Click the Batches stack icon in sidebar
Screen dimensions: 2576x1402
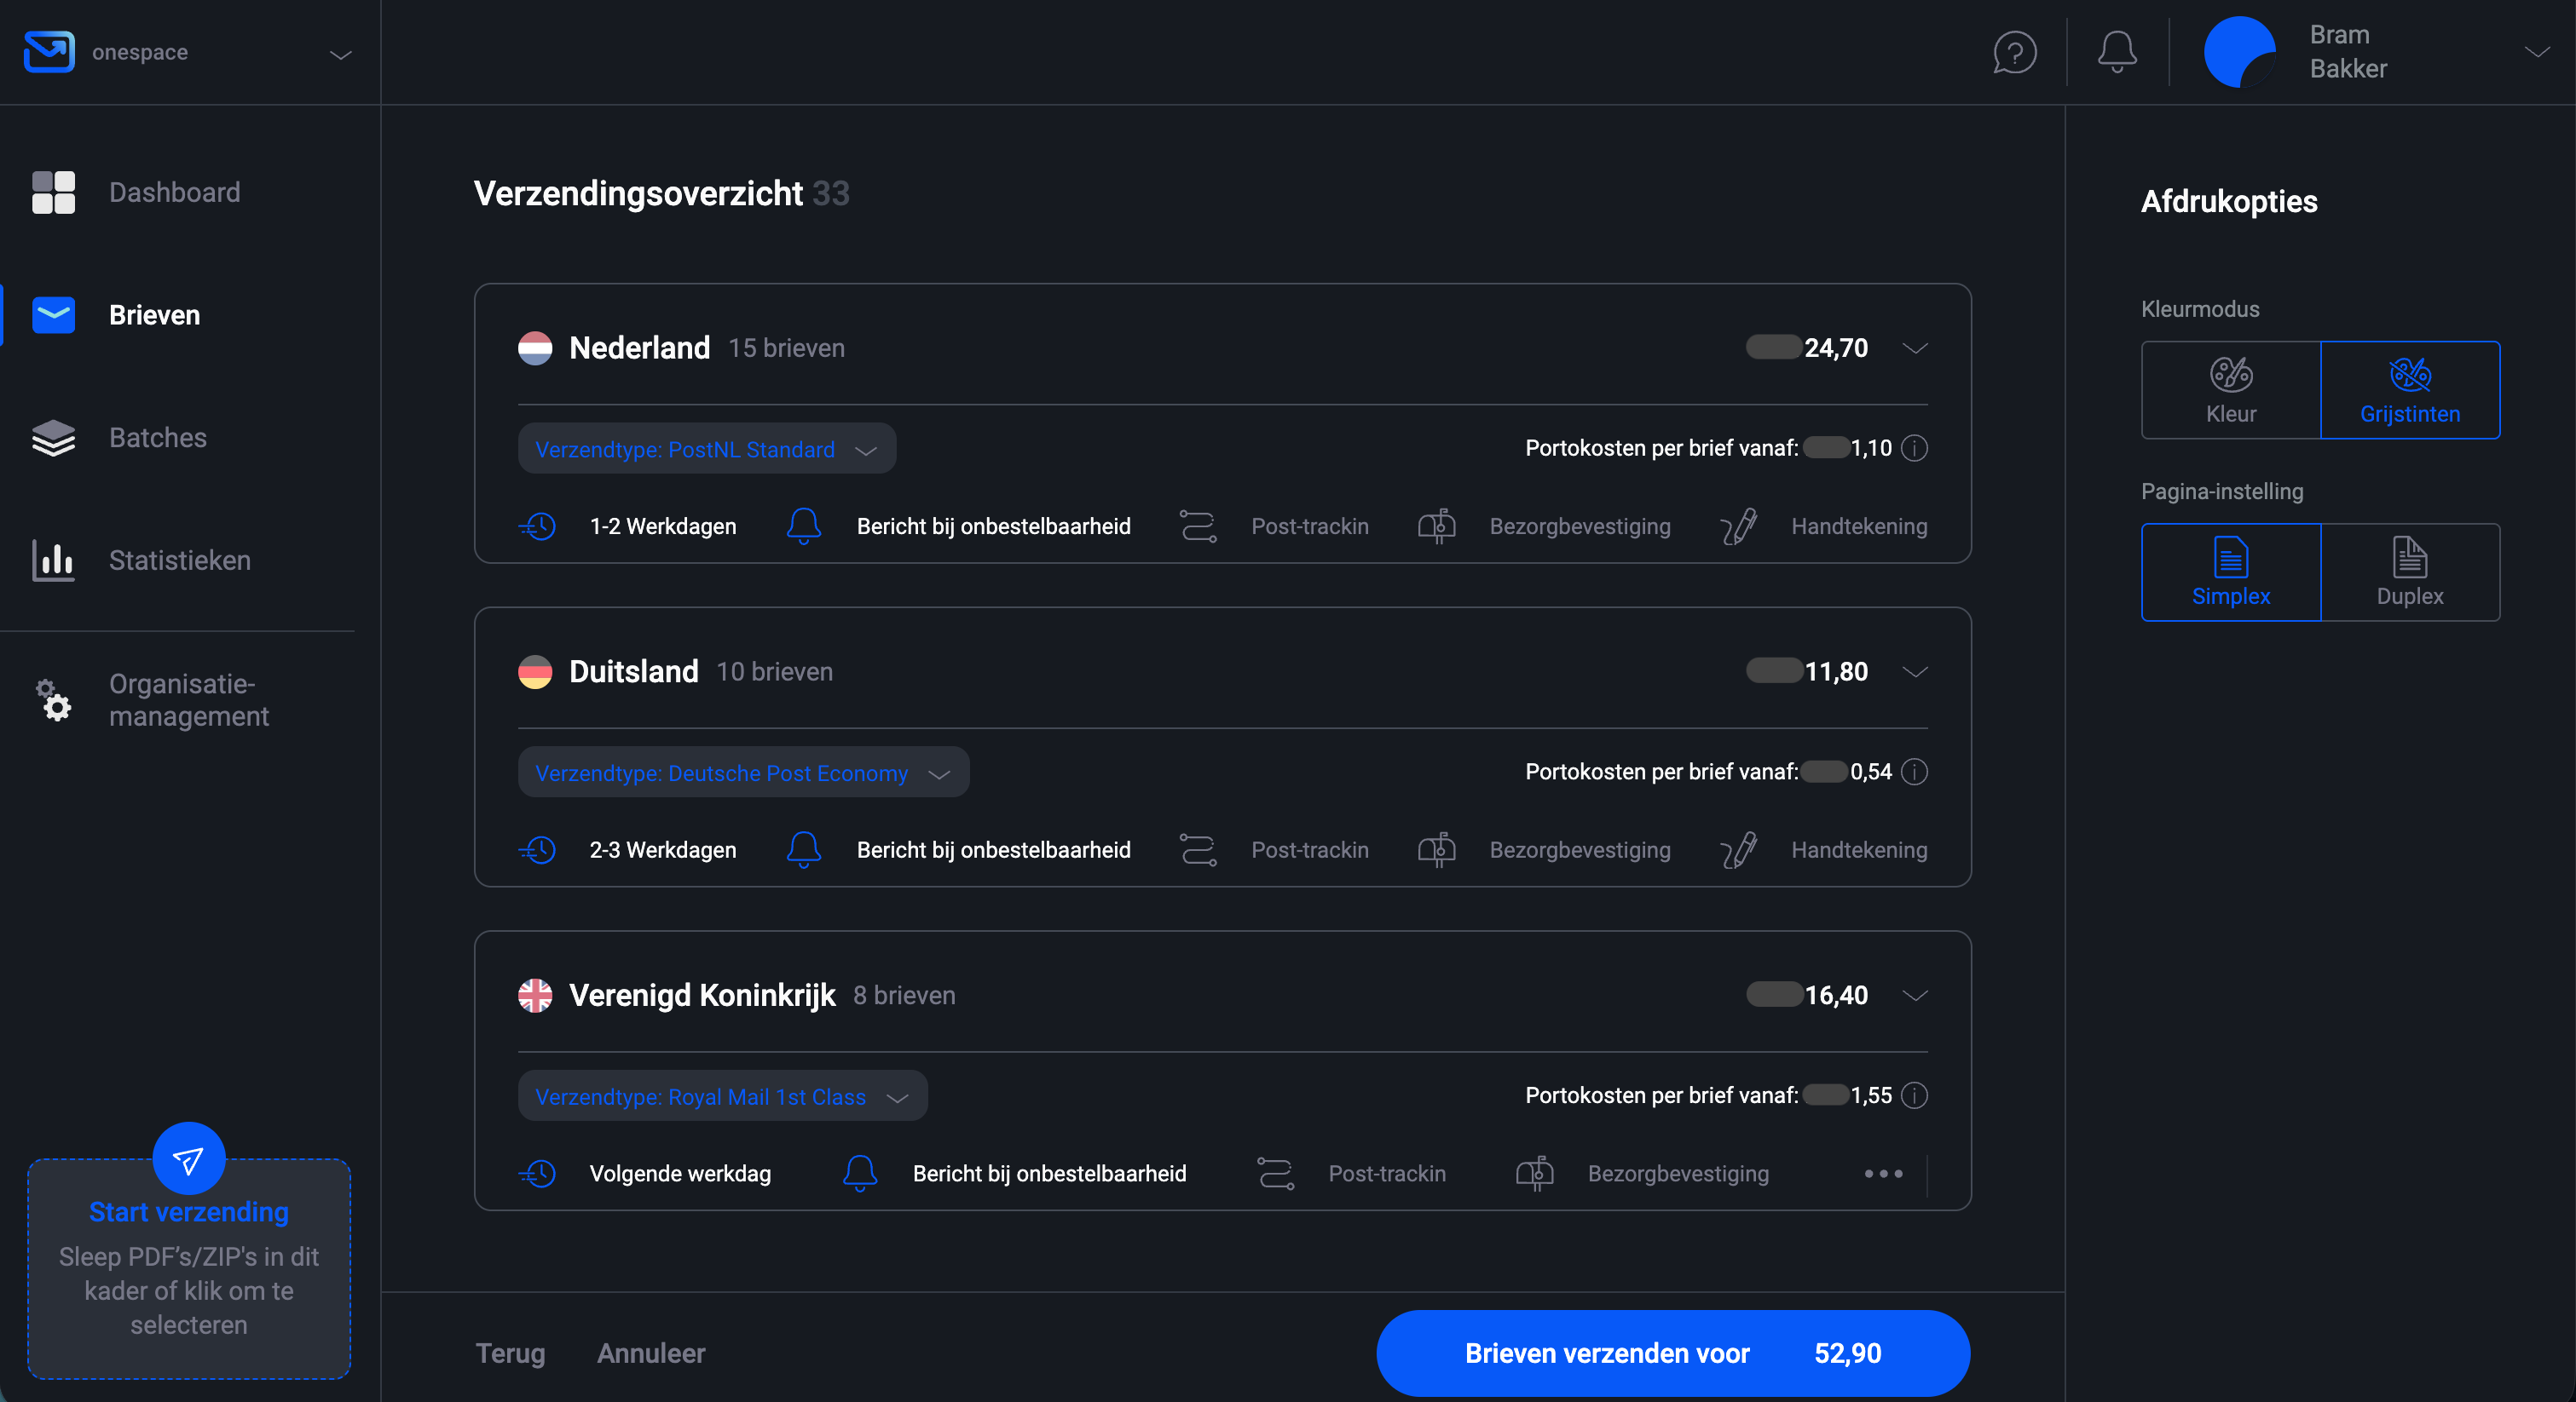53,438
